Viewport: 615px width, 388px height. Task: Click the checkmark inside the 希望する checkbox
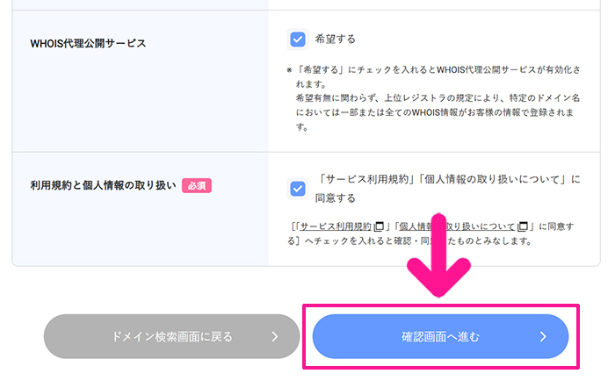[x=297, y=40]
